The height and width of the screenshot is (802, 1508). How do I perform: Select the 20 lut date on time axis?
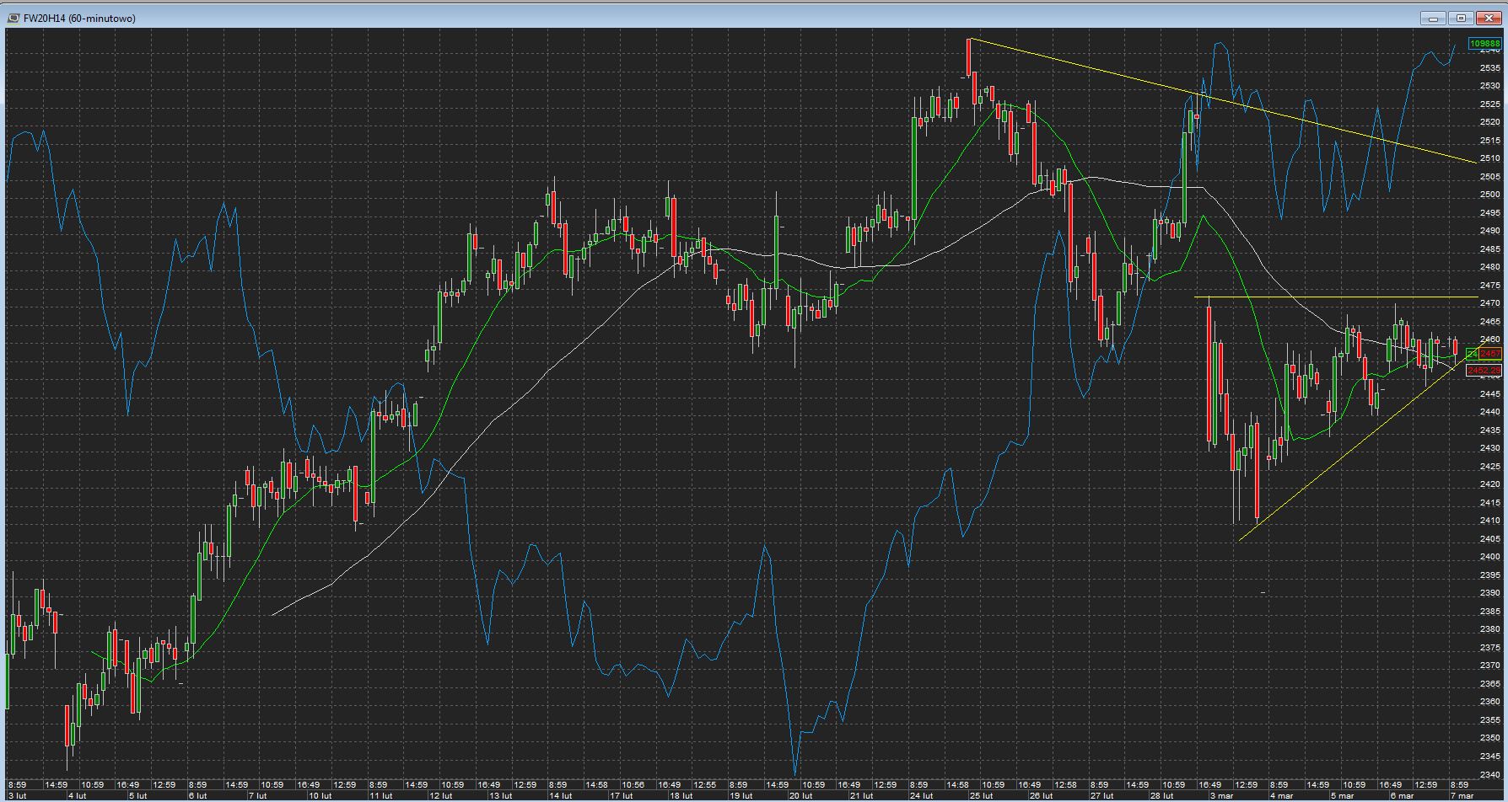[800, 795]
